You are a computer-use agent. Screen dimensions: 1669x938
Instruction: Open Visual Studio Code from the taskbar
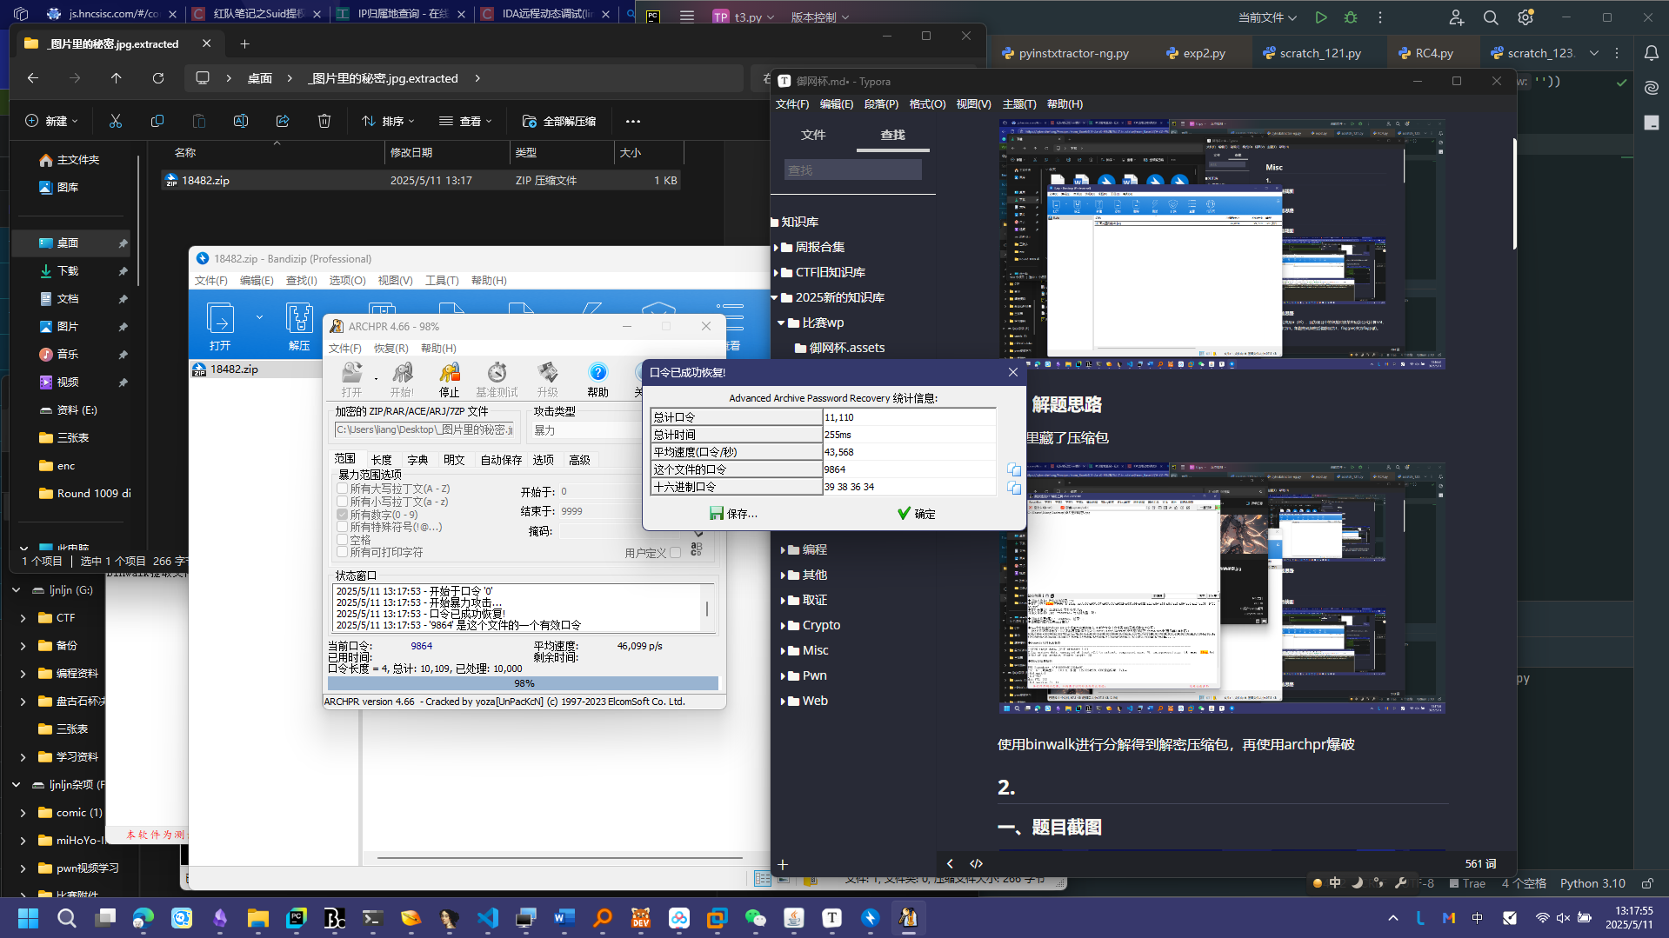(x=488, y=918)
